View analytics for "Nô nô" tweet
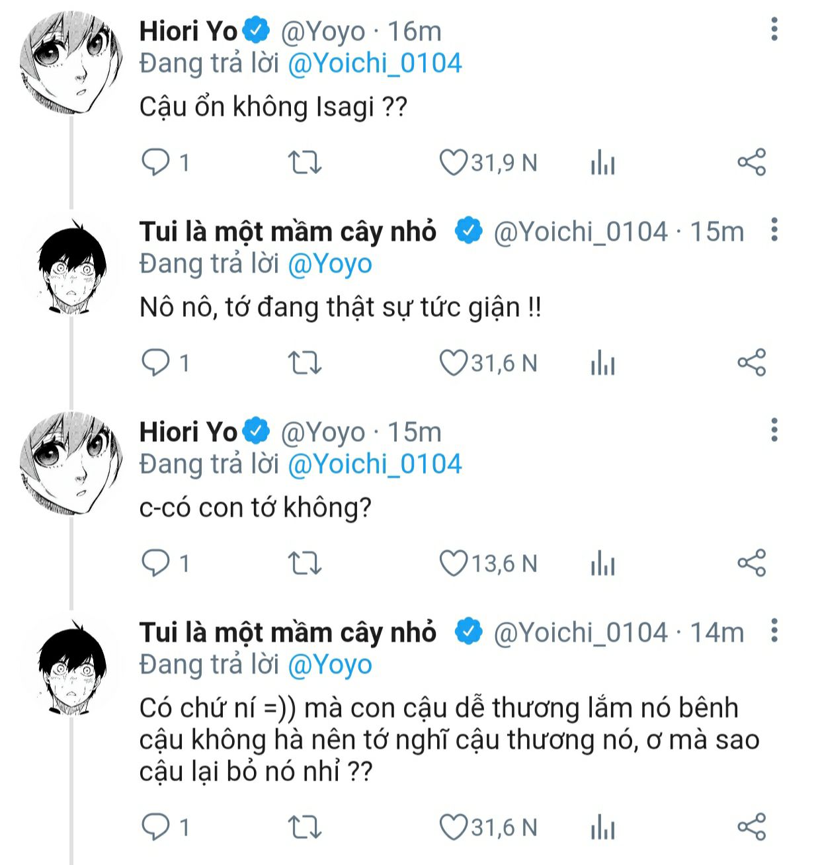Viewport: 816px width, 865px height. coord(602,363)
